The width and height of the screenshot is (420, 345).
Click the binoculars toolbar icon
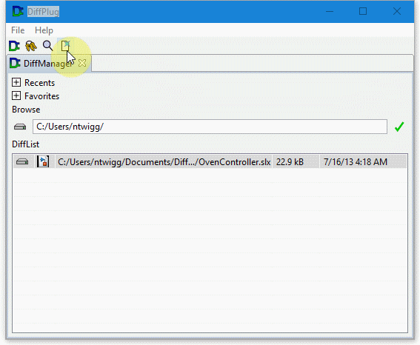31,46
